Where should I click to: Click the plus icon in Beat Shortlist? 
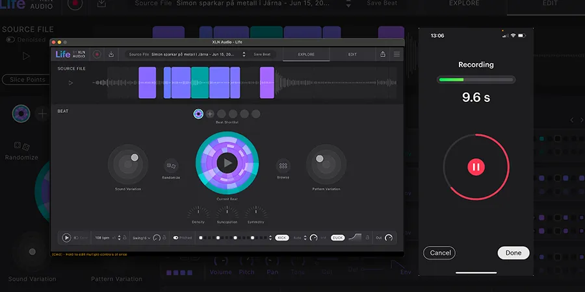[x=210, y=114]
